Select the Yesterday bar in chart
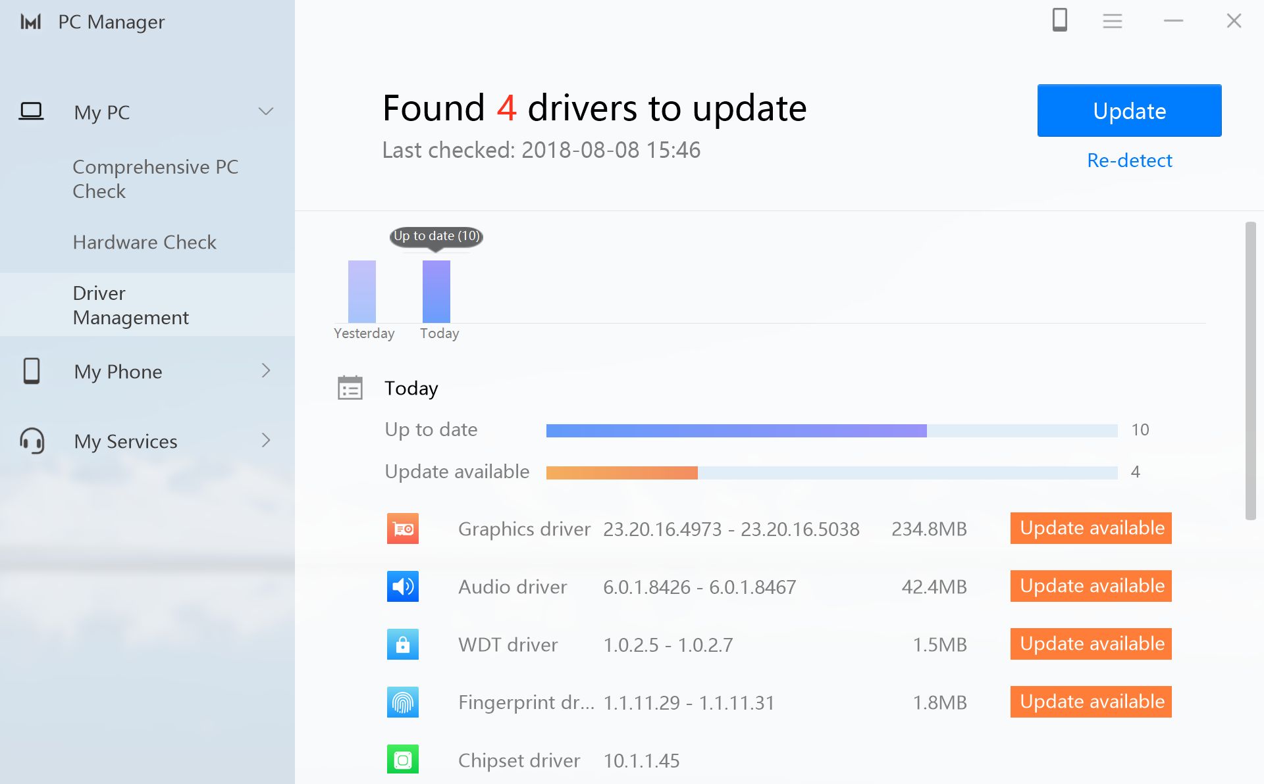 (361, 291)
